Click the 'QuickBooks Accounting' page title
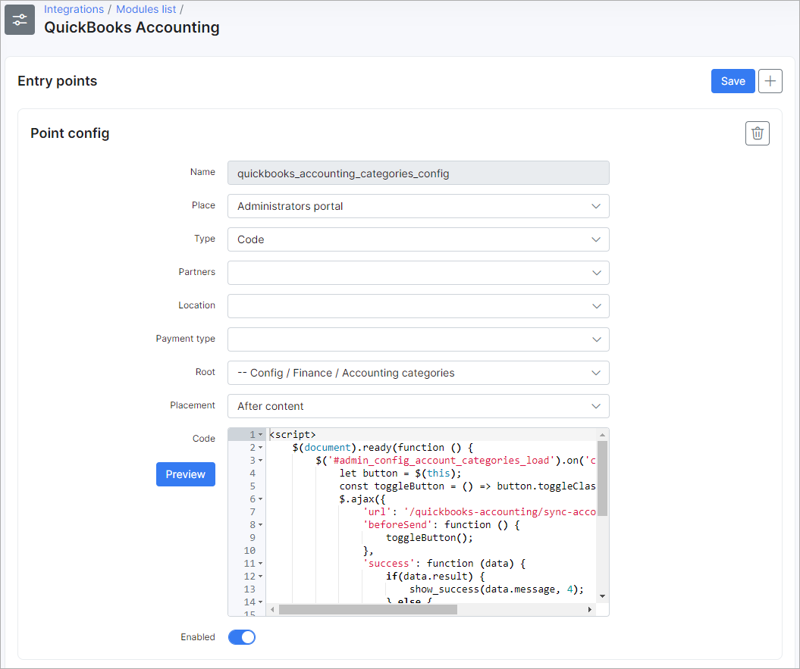Image resolution: width=800 pixels, height=669 pixels. (132, 27)
